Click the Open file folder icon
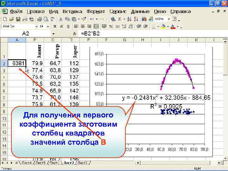This screenshot has height=171, width=228. [11, 19]
